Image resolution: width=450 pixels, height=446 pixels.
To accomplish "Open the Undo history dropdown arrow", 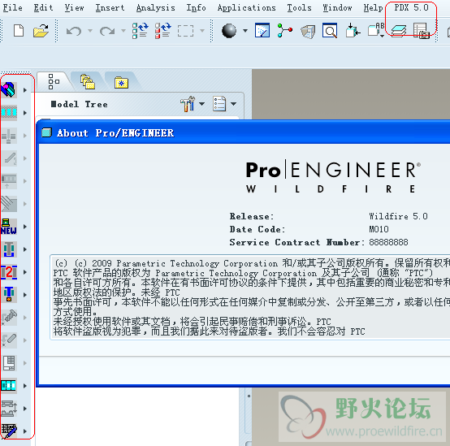I will [x=90, y=30].
